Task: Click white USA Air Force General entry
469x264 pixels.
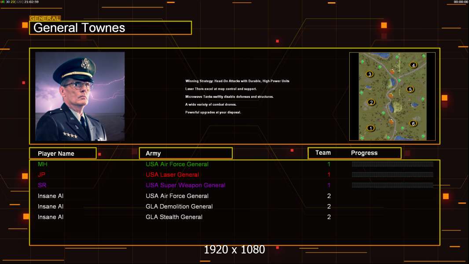Action: [x=177, y=196]
